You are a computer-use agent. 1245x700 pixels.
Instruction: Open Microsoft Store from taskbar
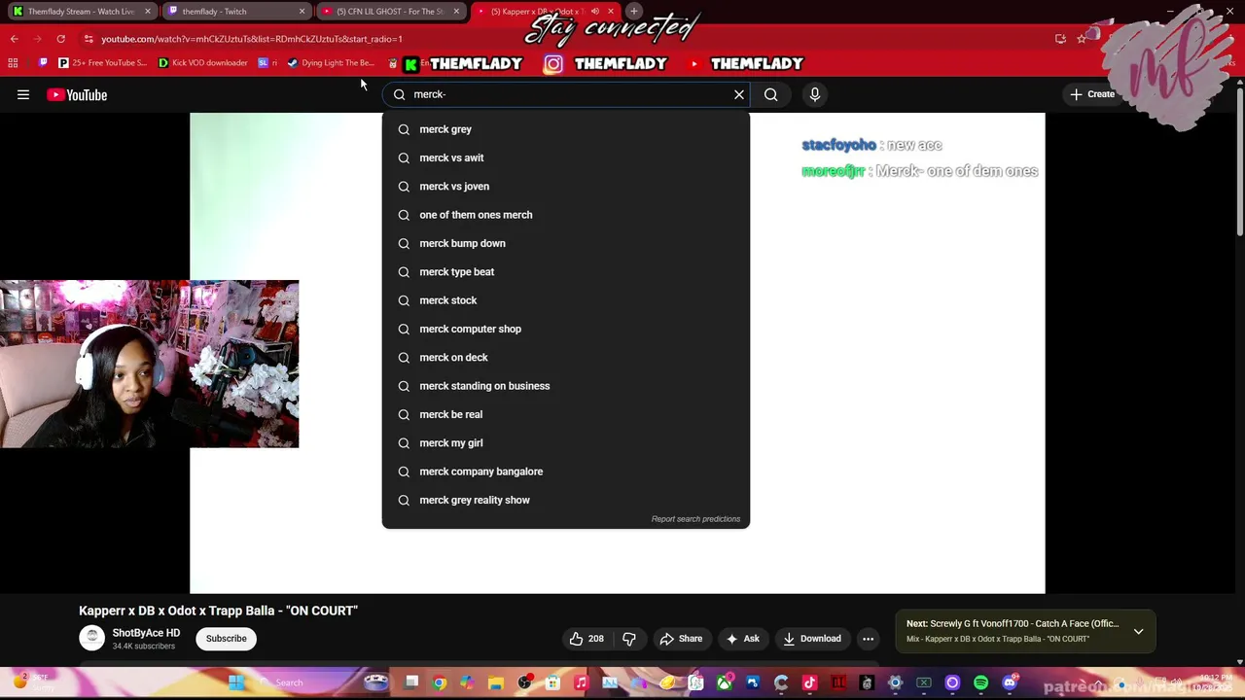coord(552,682)
